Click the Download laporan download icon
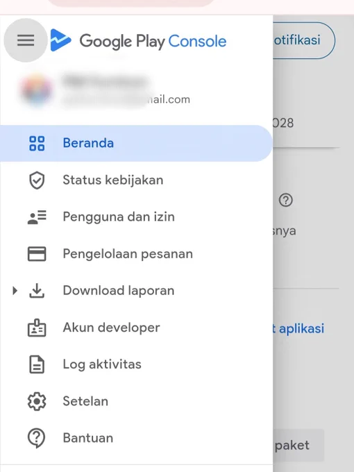This screenshot has height=472, width=354. click(x=37, y=291)
